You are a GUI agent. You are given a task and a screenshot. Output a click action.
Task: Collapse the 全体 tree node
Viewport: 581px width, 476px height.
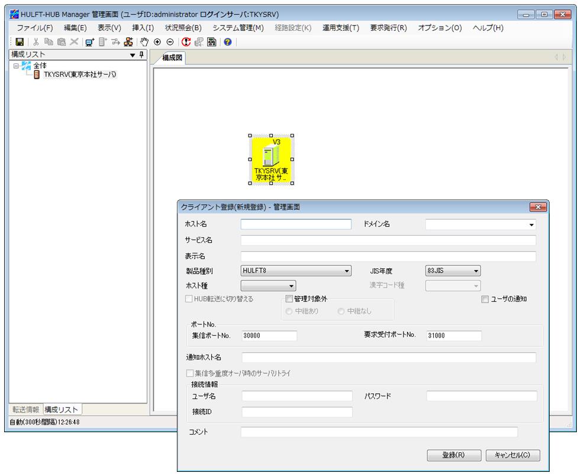(16, 66)
